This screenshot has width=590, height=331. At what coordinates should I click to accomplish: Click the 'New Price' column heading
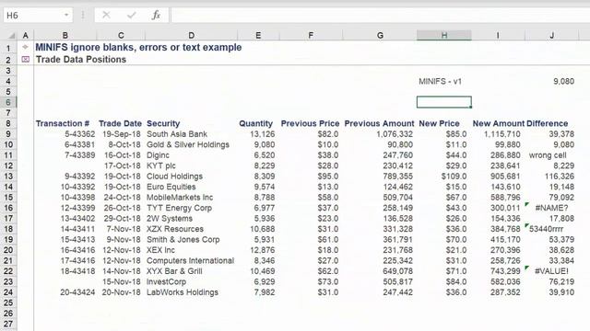coord(439,123)
